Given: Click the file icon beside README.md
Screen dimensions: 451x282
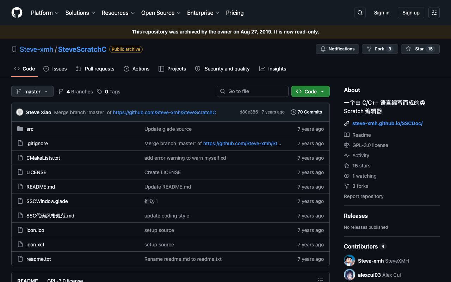Looking at the screenshot, I should (20, 187).
